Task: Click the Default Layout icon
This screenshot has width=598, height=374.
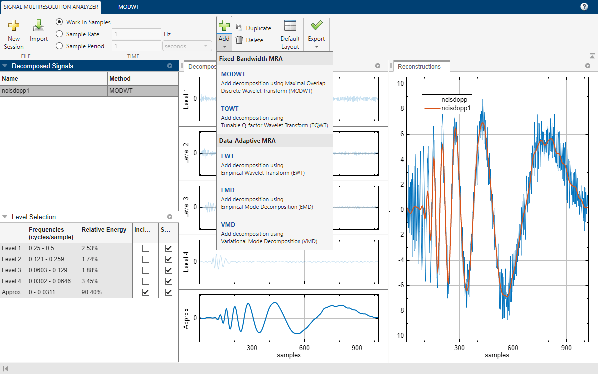Action: 290,26
